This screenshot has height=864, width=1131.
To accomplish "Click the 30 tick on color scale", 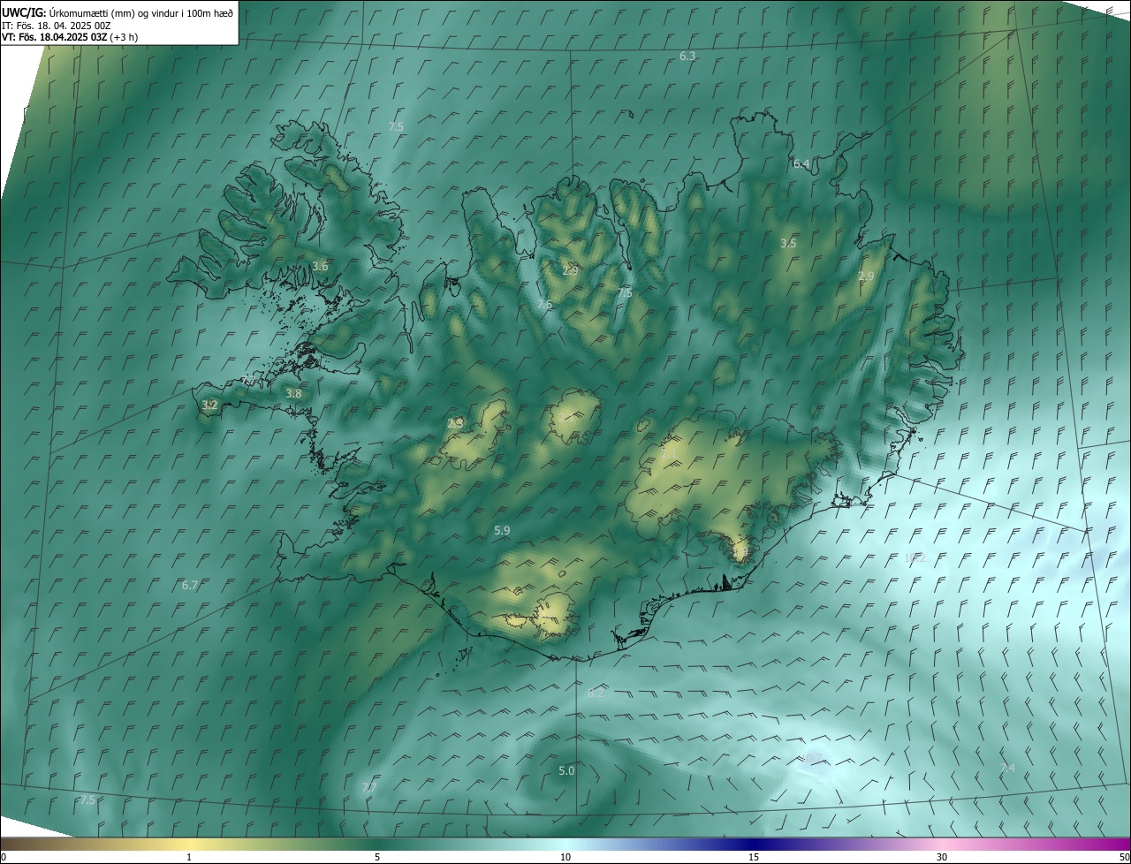I will click(x=942, y=857).
